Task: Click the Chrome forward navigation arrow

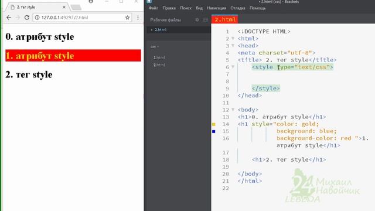Action: (x=18, y=18)
